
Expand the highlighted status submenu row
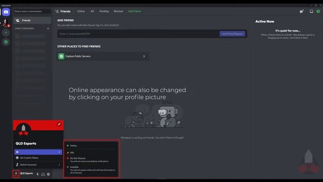(x=38, y=152)
